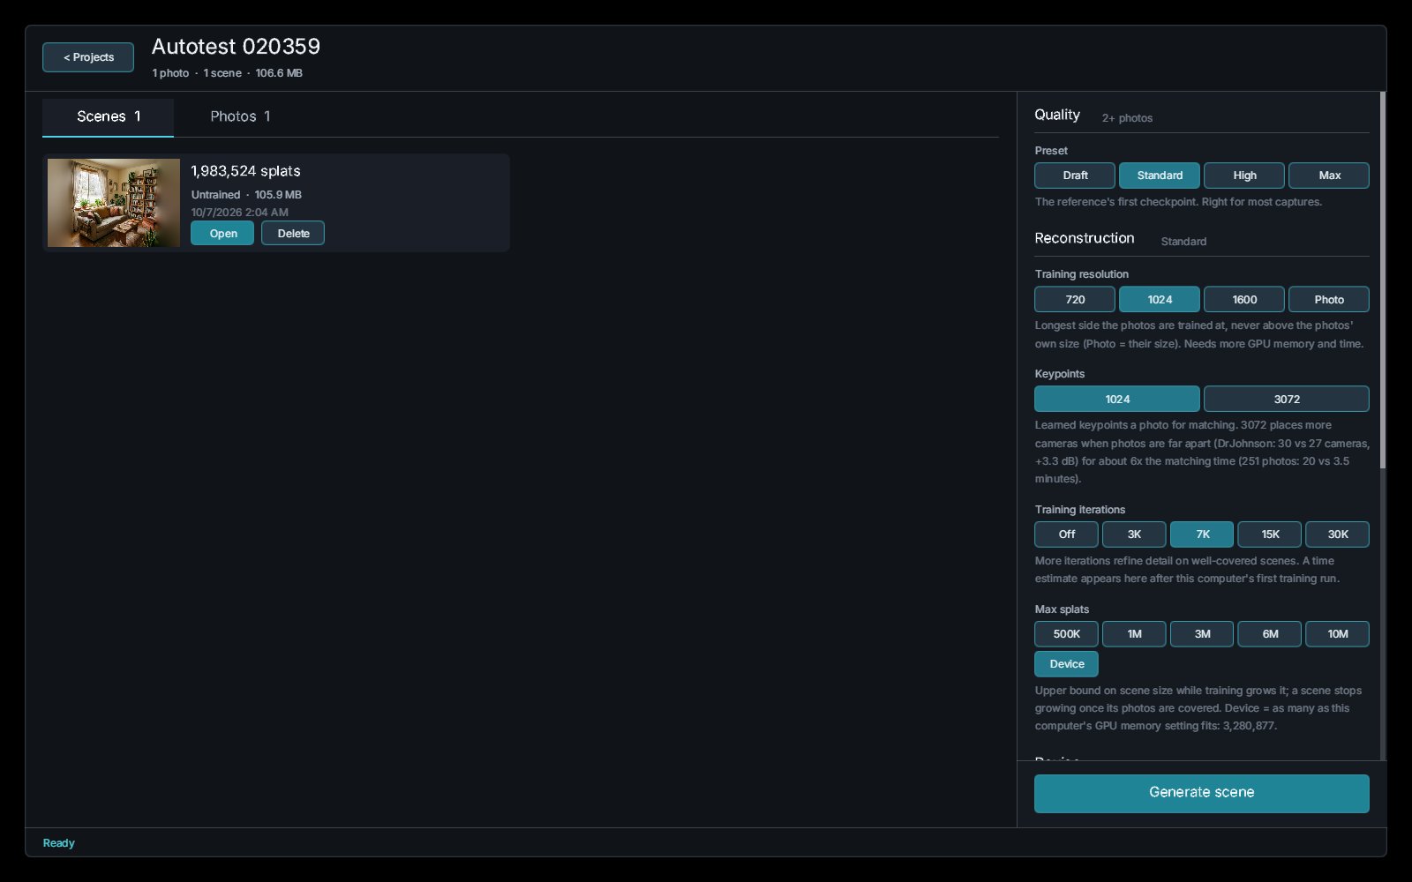Set training iterations to 3K
1412x882 pixels.
click(1134, 534)
